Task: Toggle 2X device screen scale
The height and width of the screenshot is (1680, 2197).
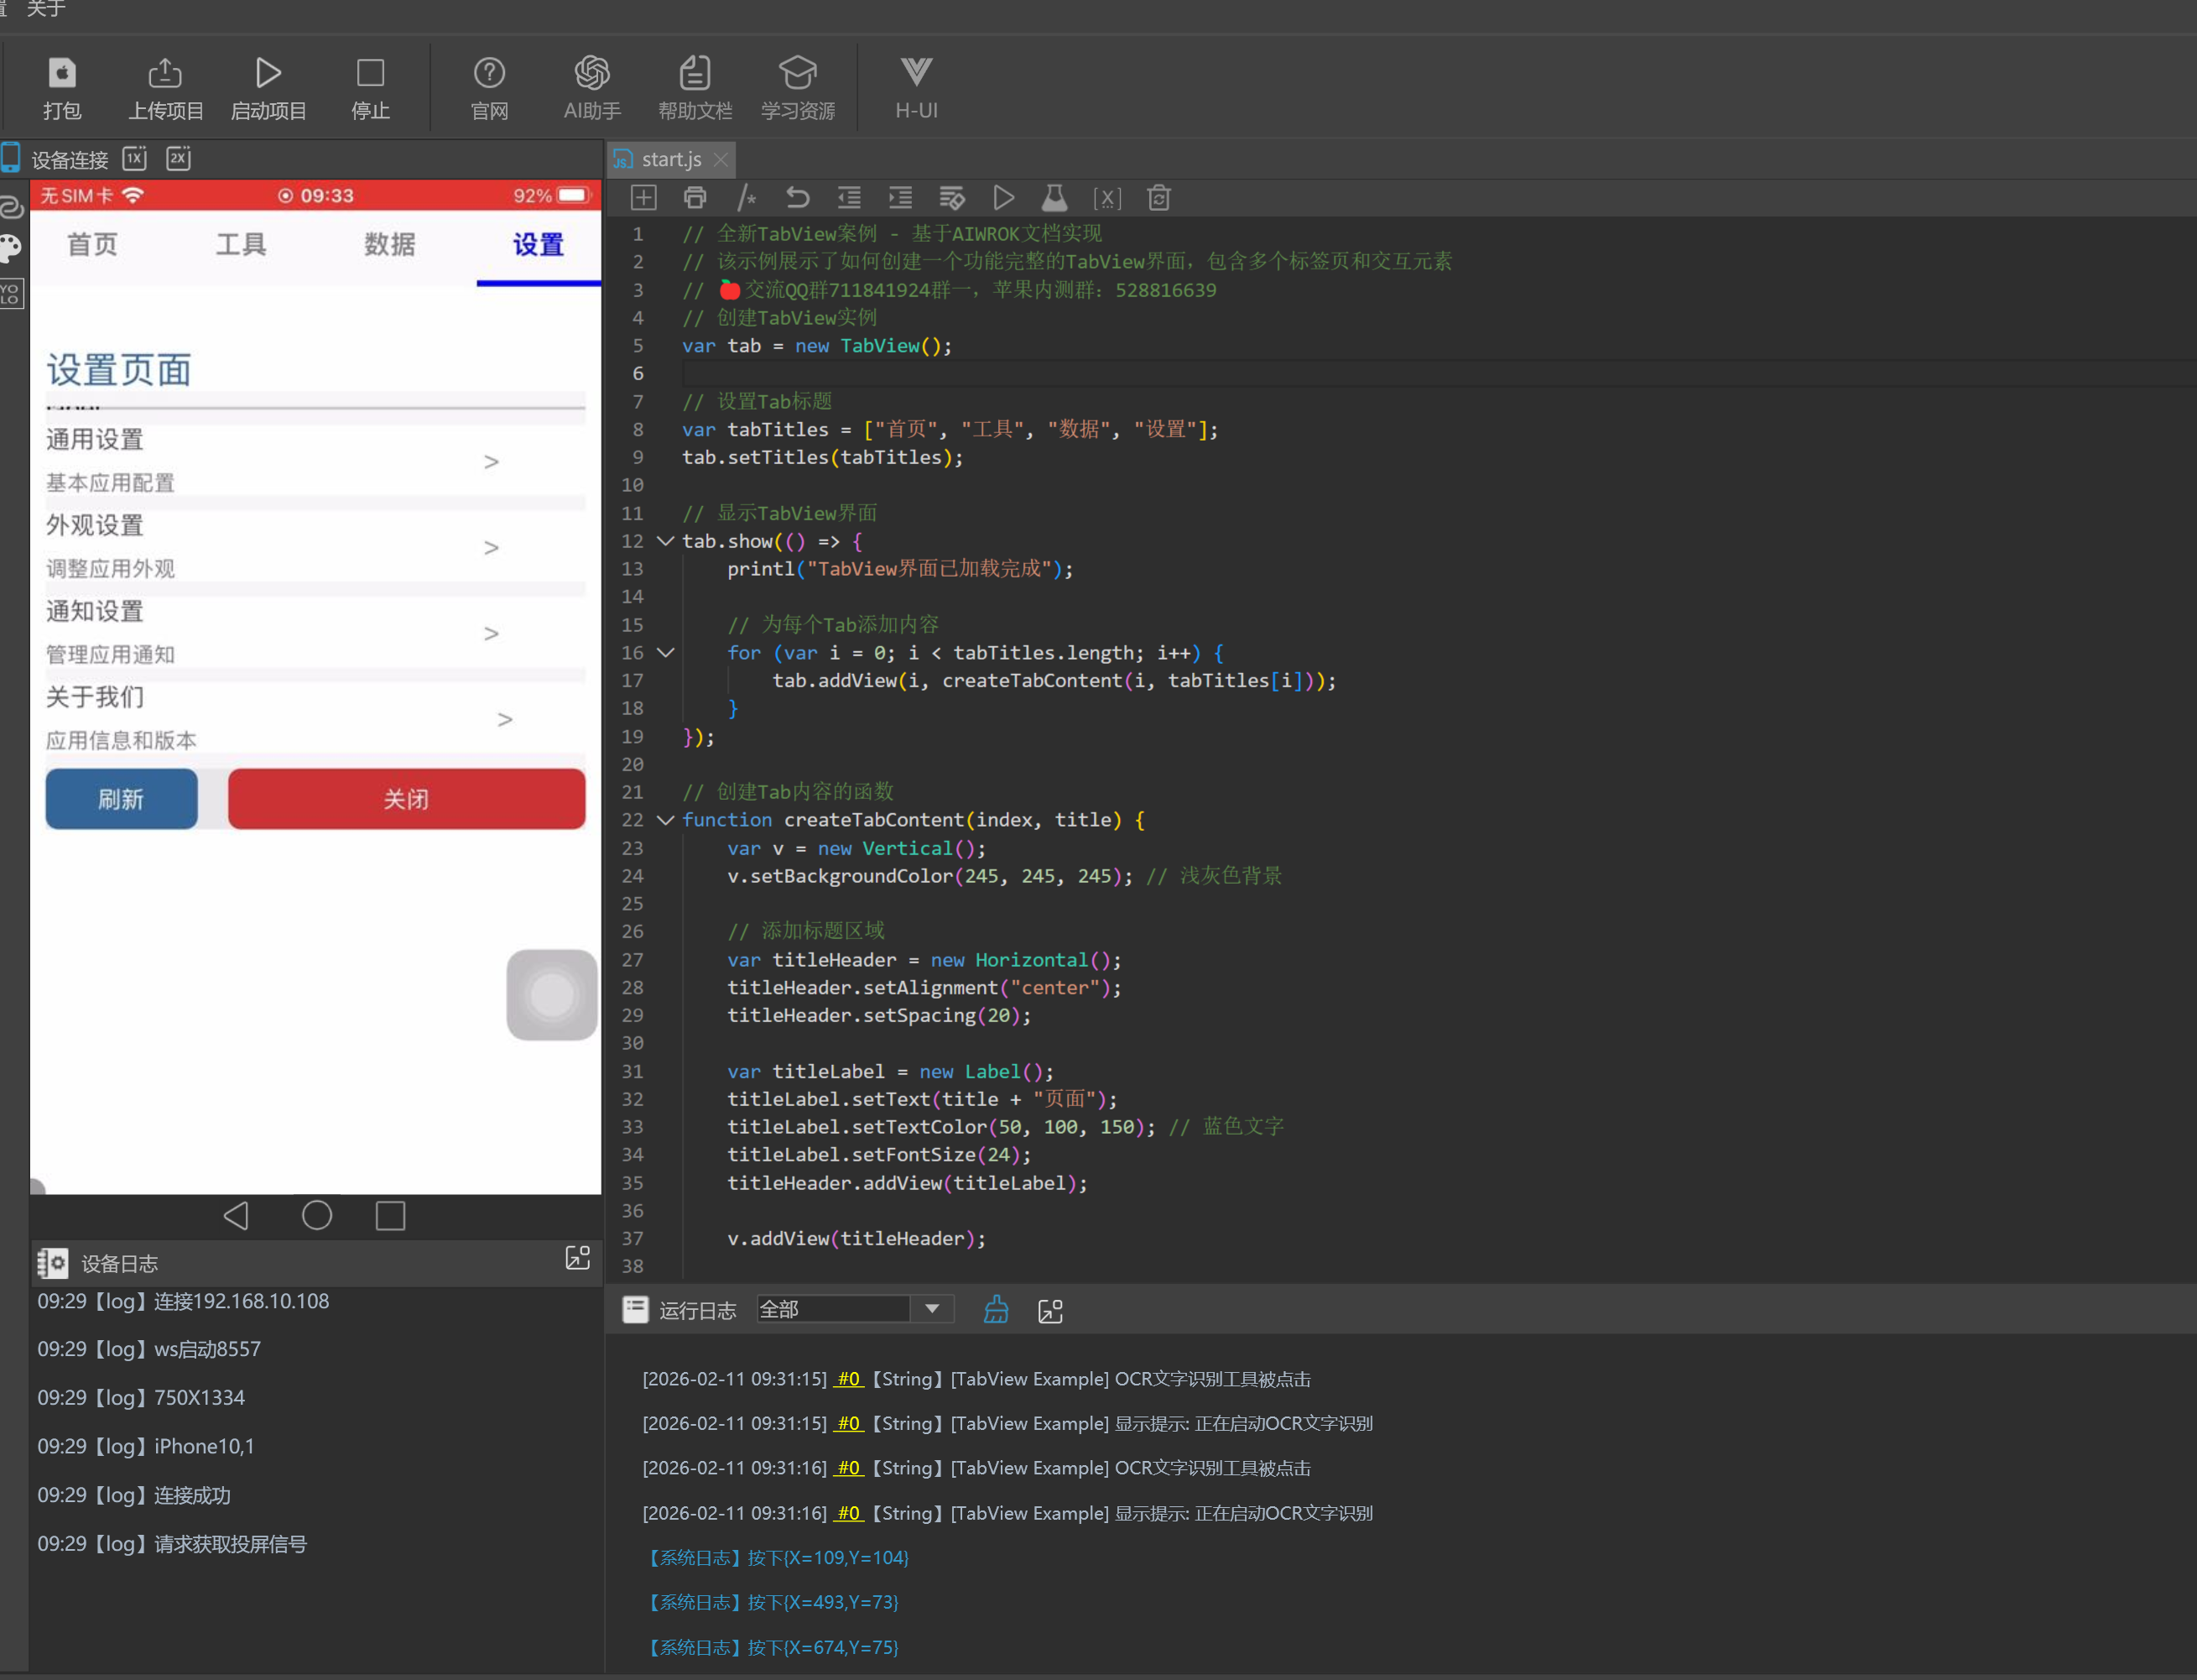Action: [x=178, y=158]
